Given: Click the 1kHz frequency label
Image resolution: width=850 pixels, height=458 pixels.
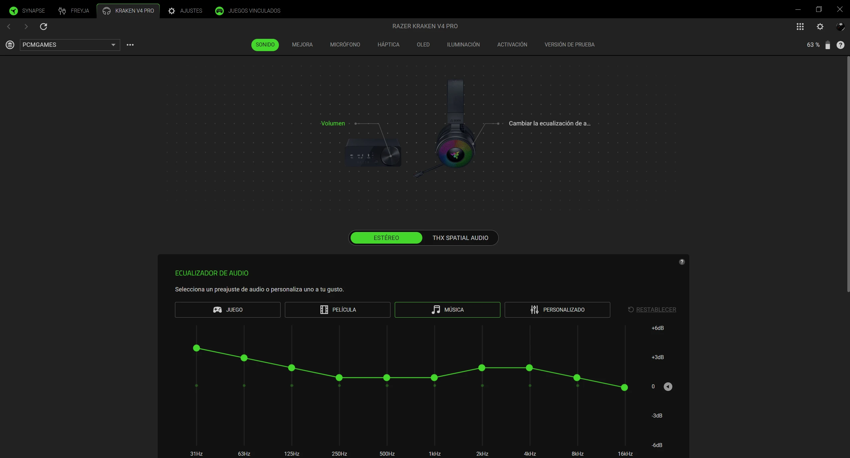Looking at the screenshot, I should click(x=435, y=454).
